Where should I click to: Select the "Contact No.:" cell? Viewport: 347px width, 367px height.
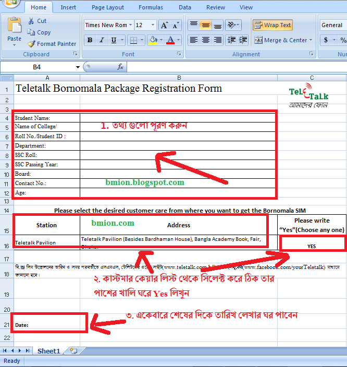[47, 184]
